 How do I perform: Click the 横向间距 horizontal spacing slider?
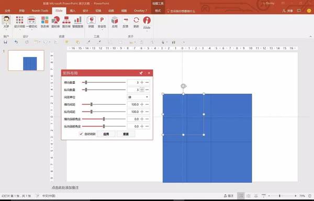pos(104,104)
